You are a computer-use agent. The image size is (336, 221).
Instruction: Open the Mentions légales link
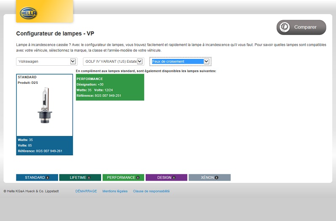pyautogui.click(x=115, y=191)
